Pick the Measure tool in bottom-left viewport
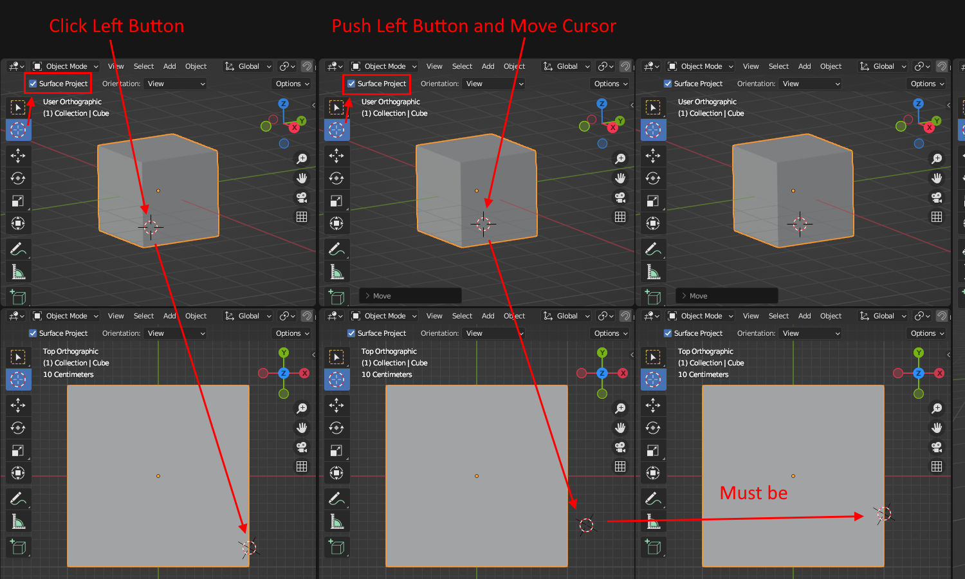The width and height of the screenshot is (965, 579). point(18,522)
